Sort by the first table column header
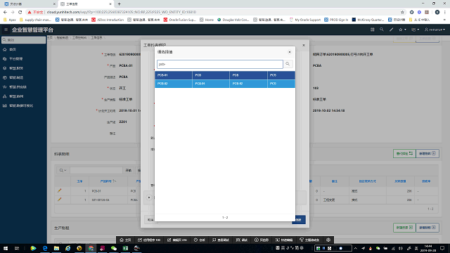 pos(79,181)
